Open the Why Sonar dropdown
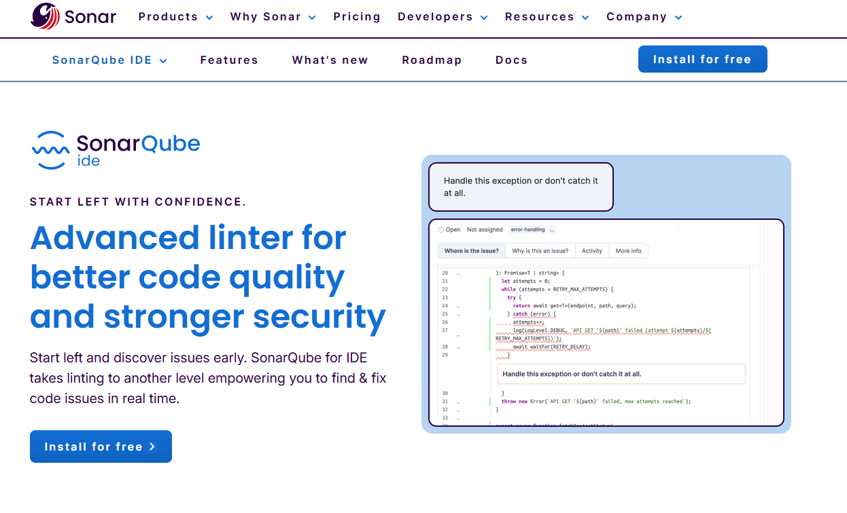This screenshot has height=513, width=847. click(x=273, y=17)
